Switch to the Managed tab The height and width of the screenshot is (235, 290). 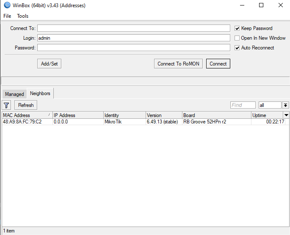click(14, 94)
